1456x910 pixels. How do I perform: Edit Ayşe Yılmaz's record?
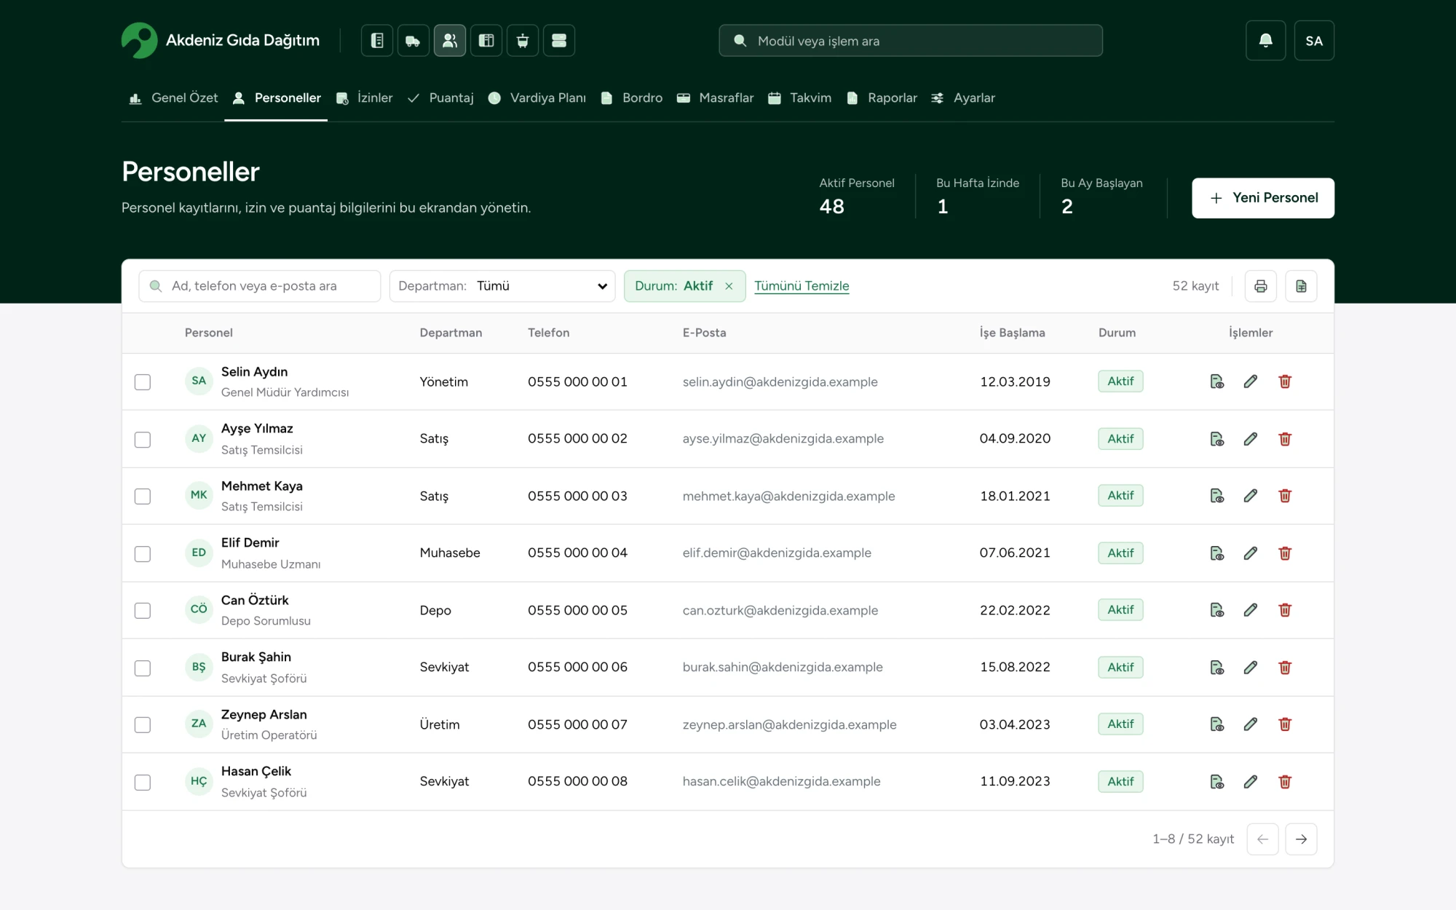1251,439
